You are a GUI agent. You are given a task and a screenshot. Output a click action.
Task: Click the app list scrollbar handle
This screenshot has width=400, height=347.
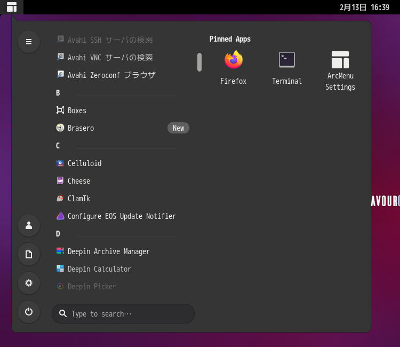point(199,62)
